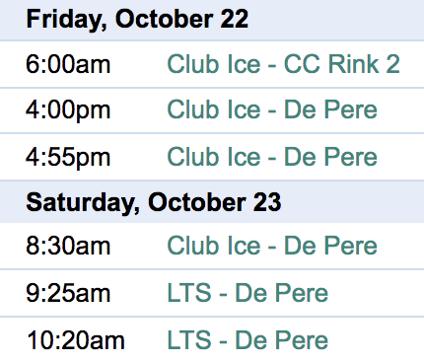Image resolution: width=424 pixels, height=363 pixels.
Task: Click the 6:00am time label
Action: point(68,64)
